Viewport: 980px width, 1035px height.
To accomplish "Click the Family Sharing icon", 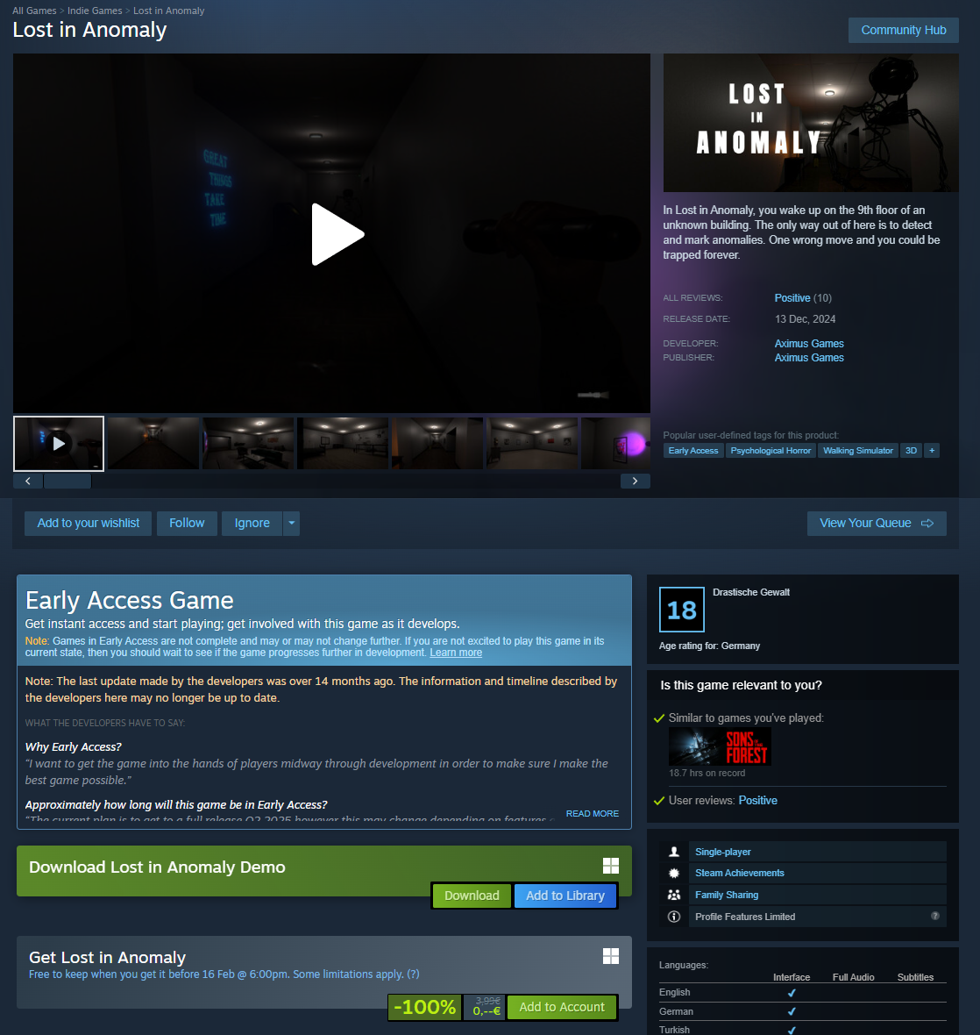I will click(674, 895).
